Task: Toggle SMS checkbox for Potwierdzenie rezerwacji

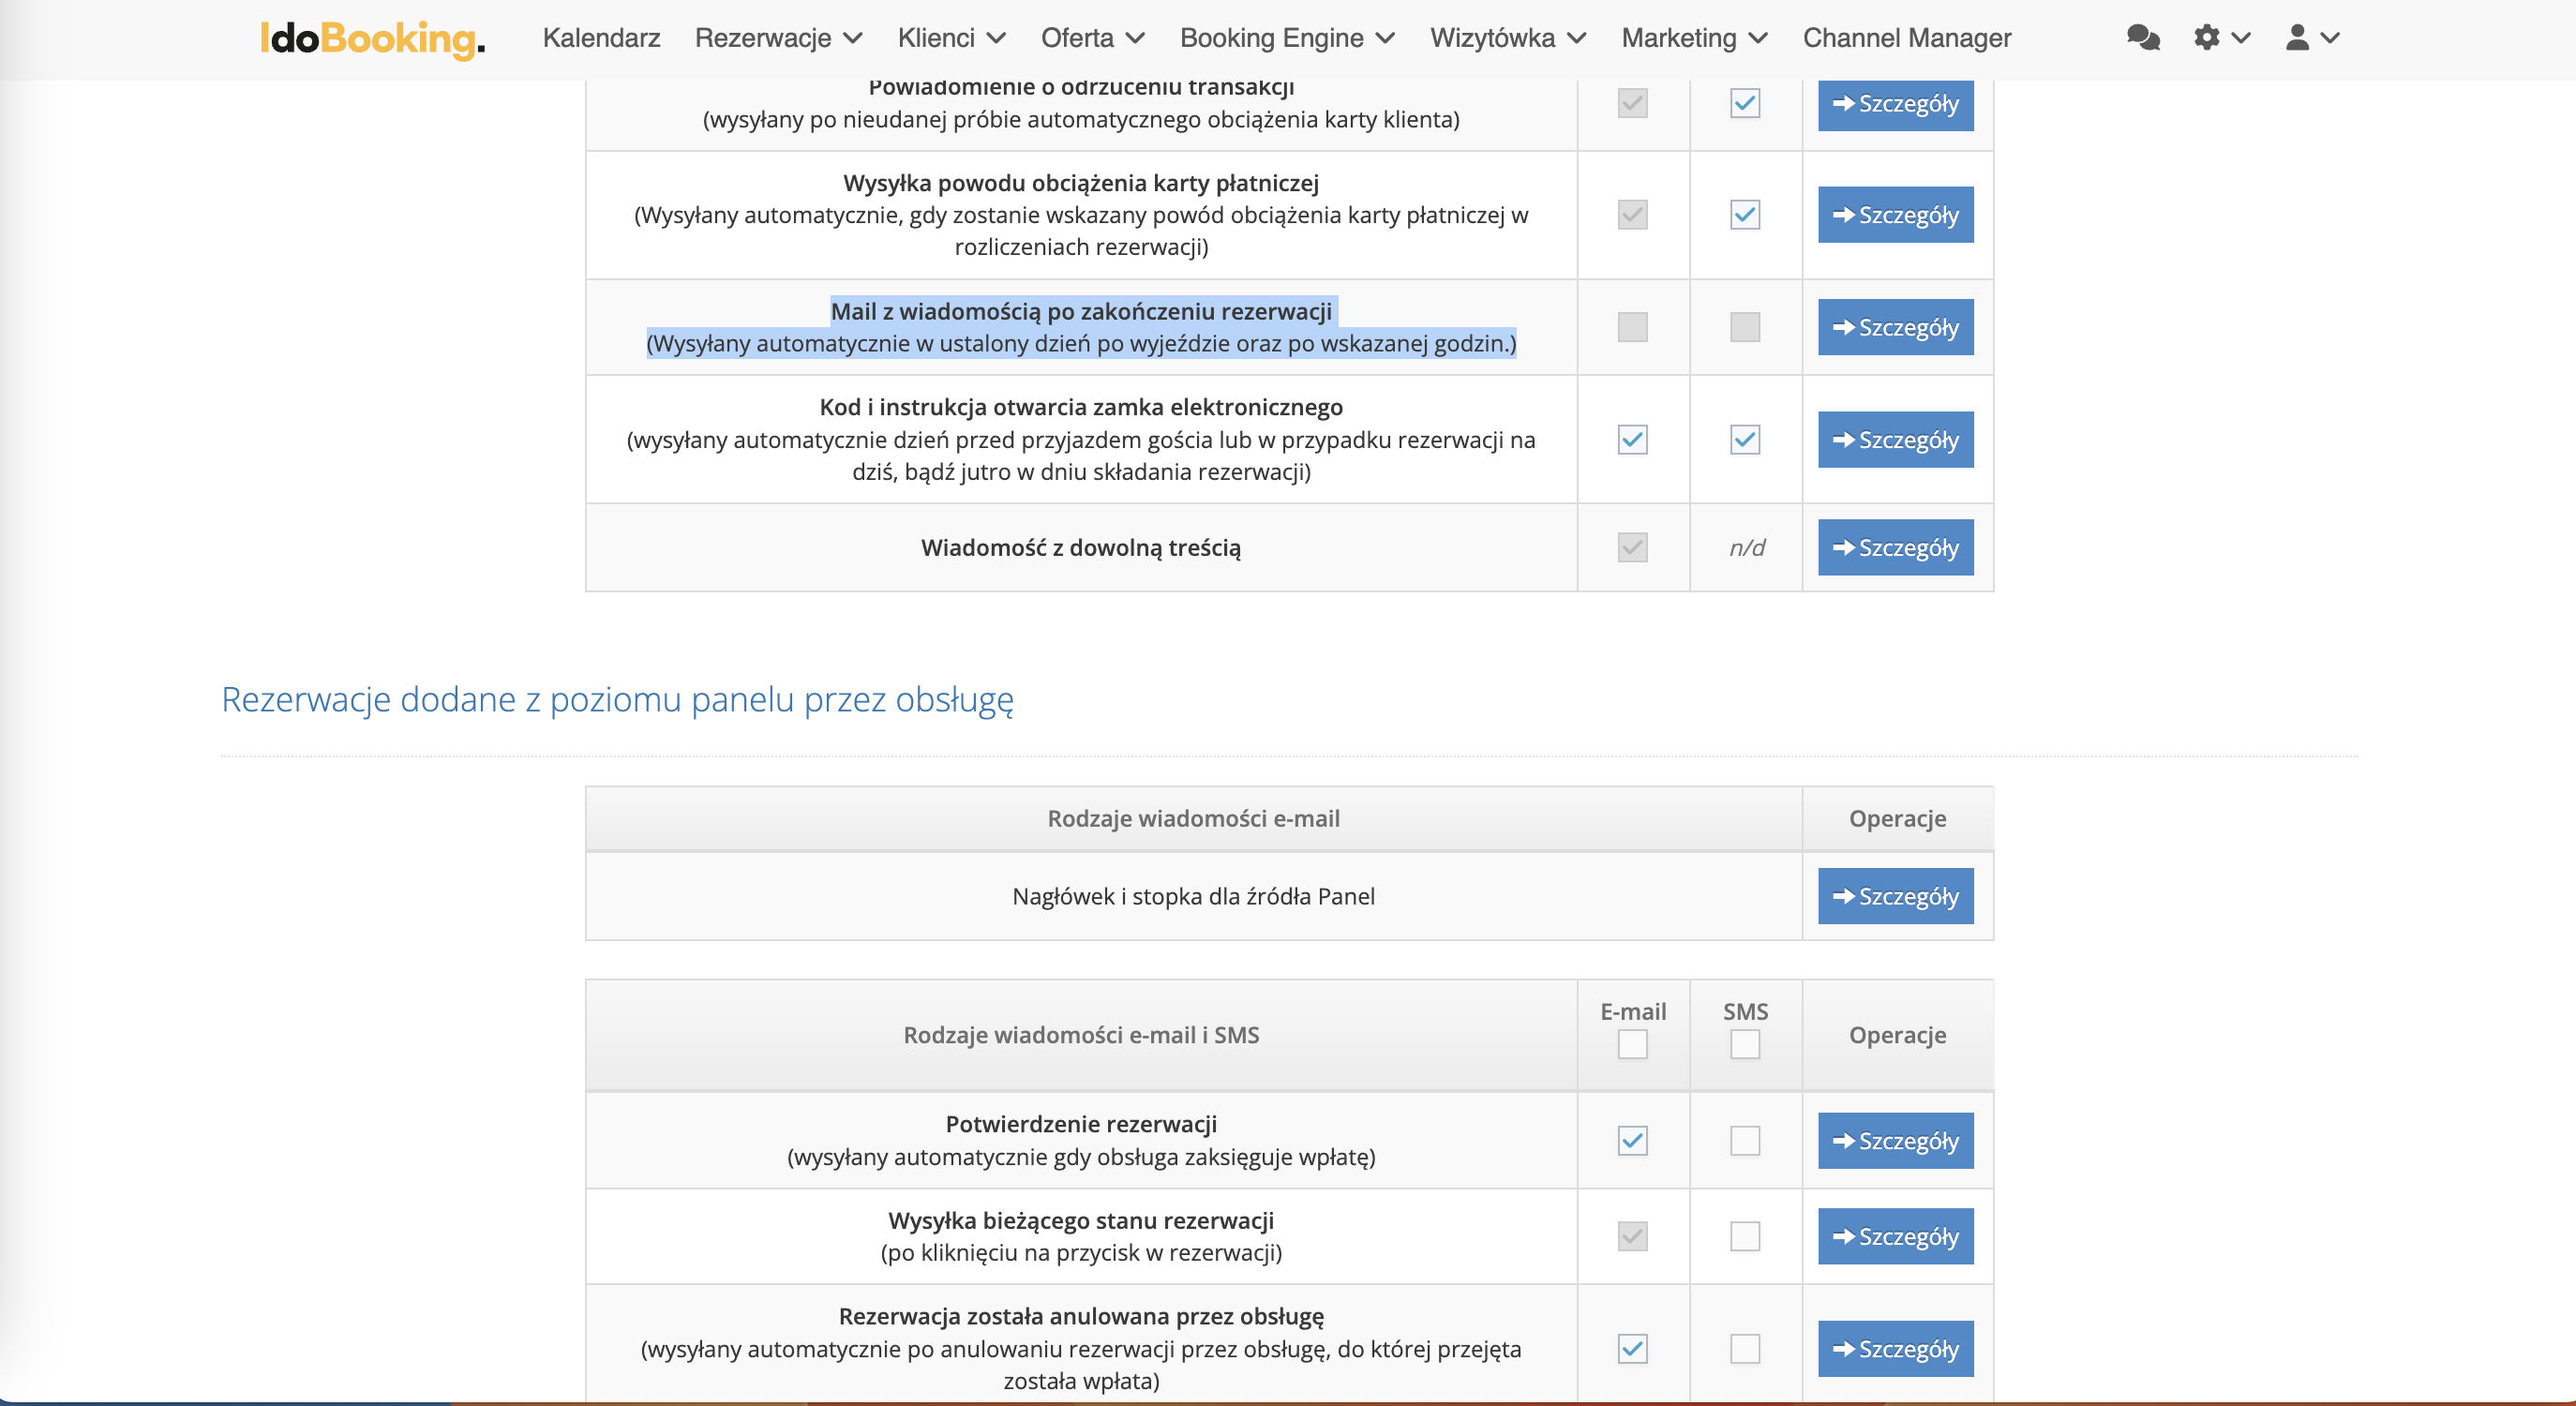Action: (x=1745, y=1141)
